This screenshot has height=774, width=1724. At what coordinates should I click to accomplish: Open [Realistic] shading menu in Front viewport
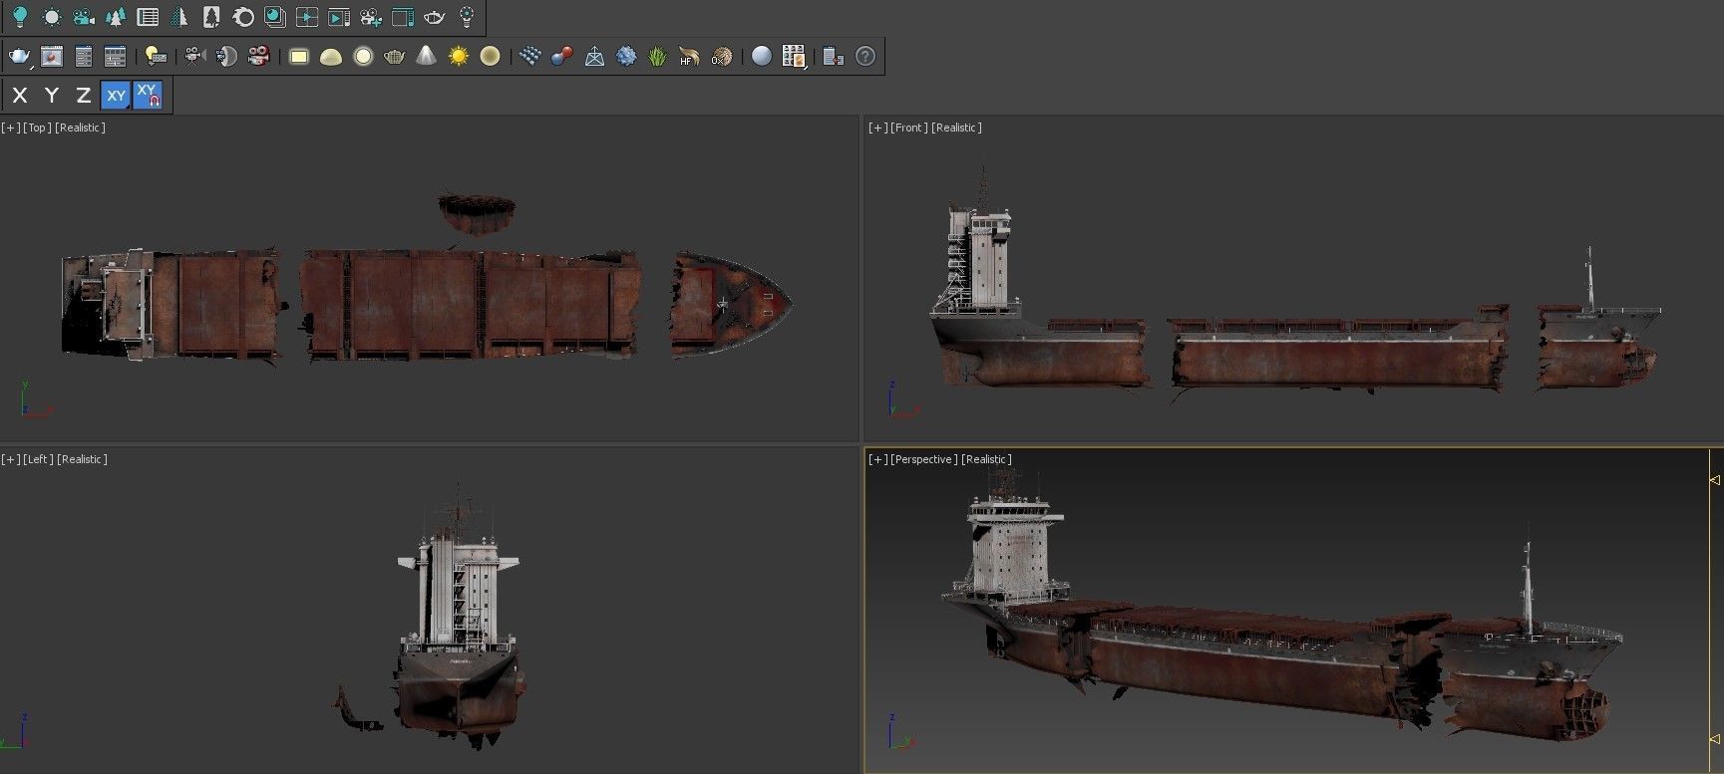956,128
